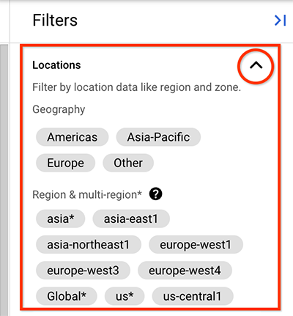Enable the us* multi-region filter
Image resolution: width=293 pixels, height=316 pixels.
[x=125, y=296]
